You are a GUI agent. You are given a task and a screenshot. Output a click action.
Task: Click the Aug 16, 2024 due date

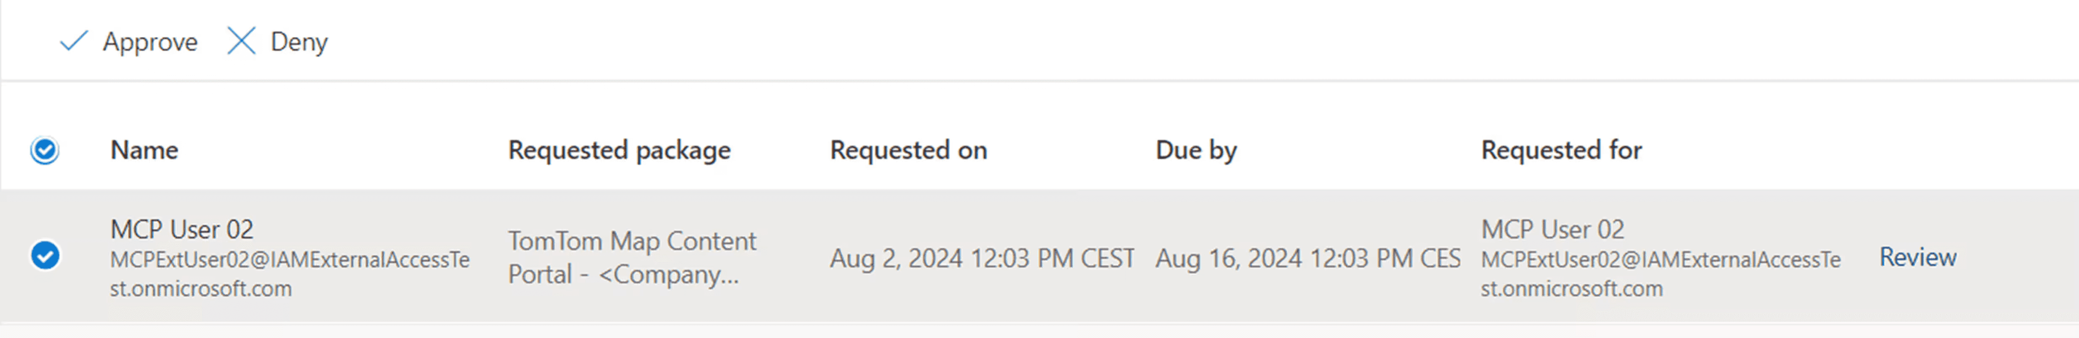click(1307, 258)
